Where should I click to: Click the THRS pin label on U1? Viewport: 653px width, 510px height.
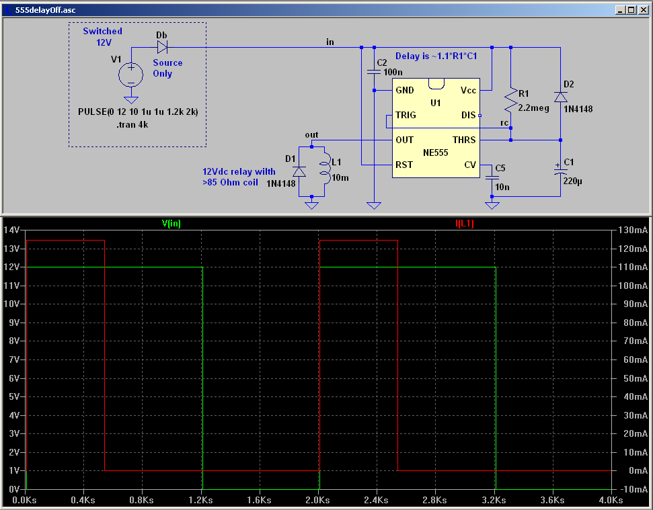[x=464, y=140]
